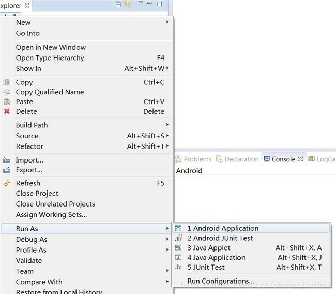Close the Console tab
The image size is (336, 294).
tap(301, 159)
